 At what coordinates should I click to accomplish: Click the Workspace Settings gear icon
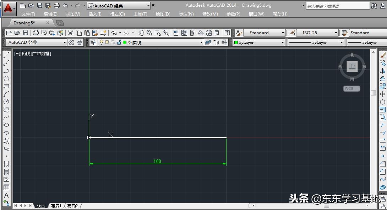pyautogui.click(x=71, y=42)
